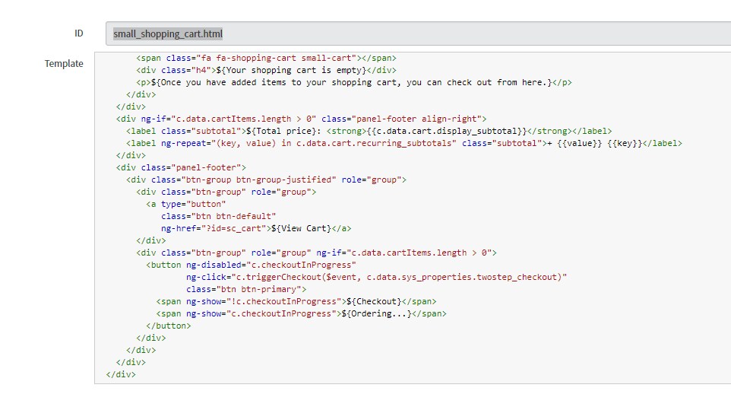Viewport: 731px width, 410px height.
Task: Click the closing </button> tag line
Action: pos(168,326)
